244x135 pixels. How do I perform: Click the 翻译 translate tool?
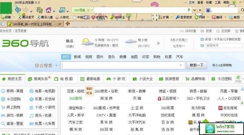coord(217,17)
